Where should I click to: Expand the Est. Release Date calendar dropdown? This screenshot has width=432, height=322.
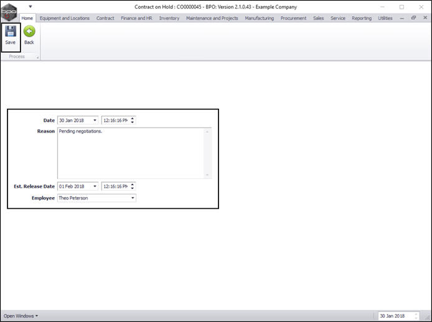point(95,186)
